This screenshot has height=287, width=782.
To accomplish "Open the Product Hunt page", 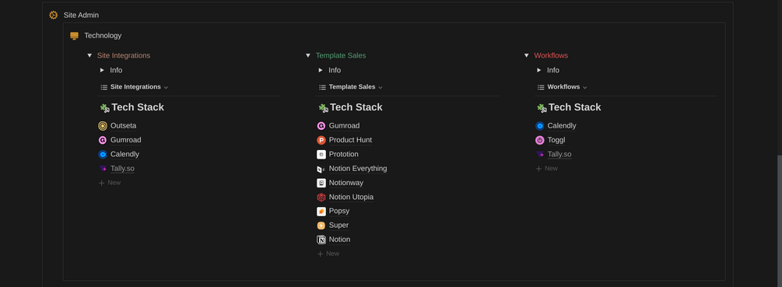I will tap(350, 140).
